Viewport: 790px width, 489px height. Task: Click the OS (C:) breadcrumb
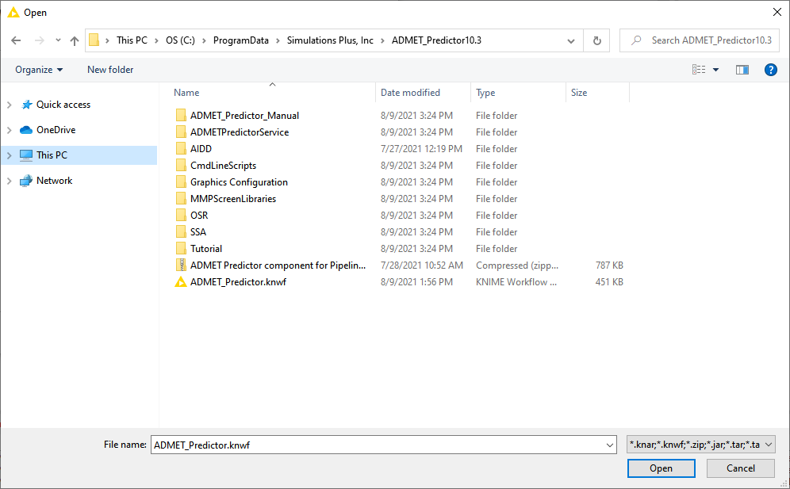tap(180, 40)
